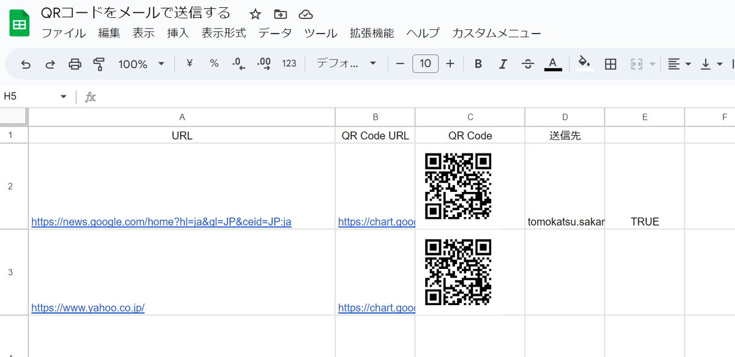Decrease the font size
Screen dimensions: 735x357
pos(400,64)
